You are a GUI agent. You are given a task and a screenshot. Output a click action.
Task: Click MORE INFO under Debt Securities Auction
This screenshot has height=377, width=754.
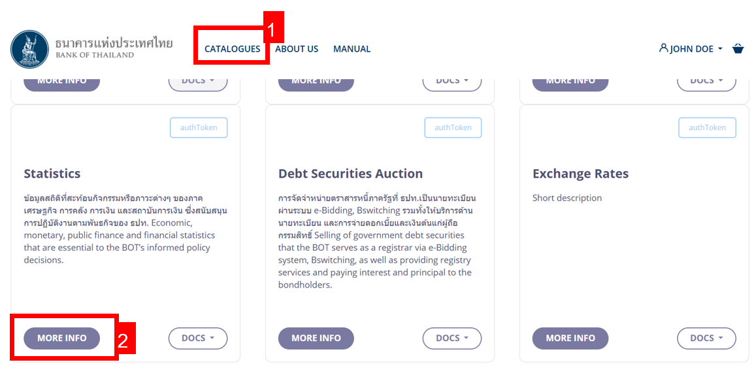point(316,338)
